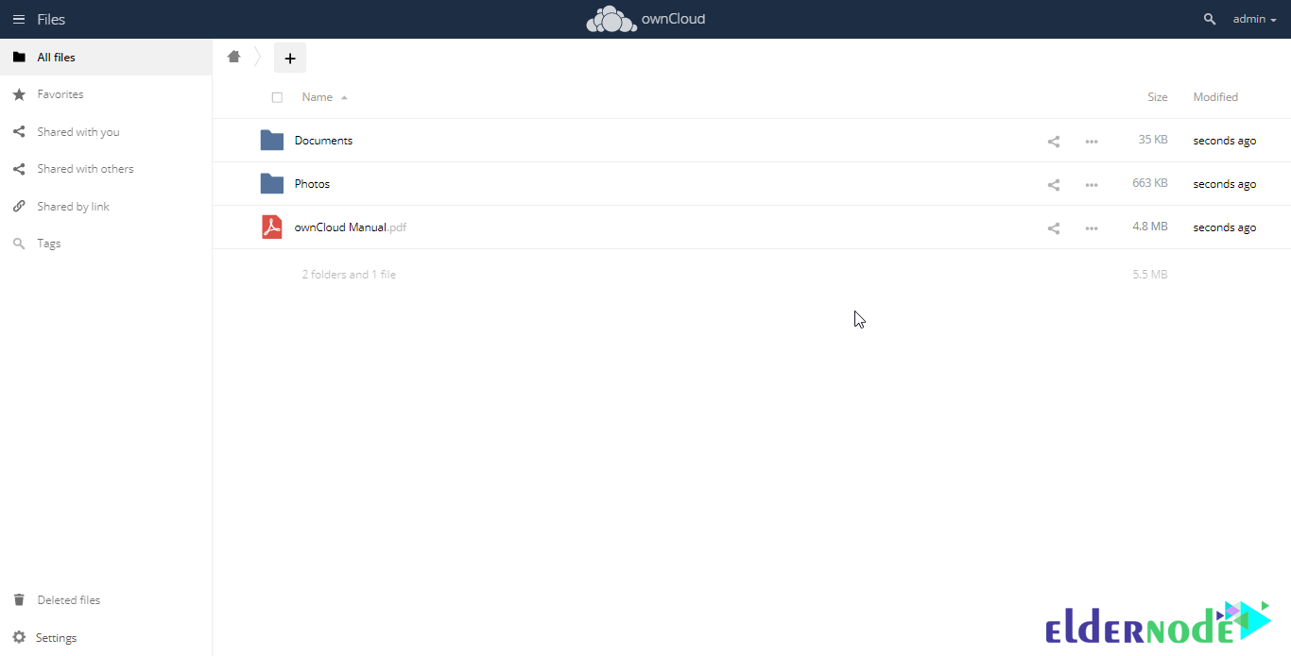Open the Photos folder name
1291x656 pixels.
(x=312, y=184)
